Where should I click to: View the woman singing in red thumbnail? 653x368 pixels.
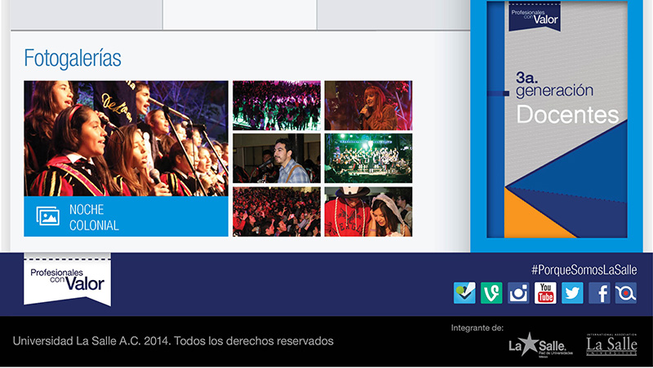pos(368,105)
